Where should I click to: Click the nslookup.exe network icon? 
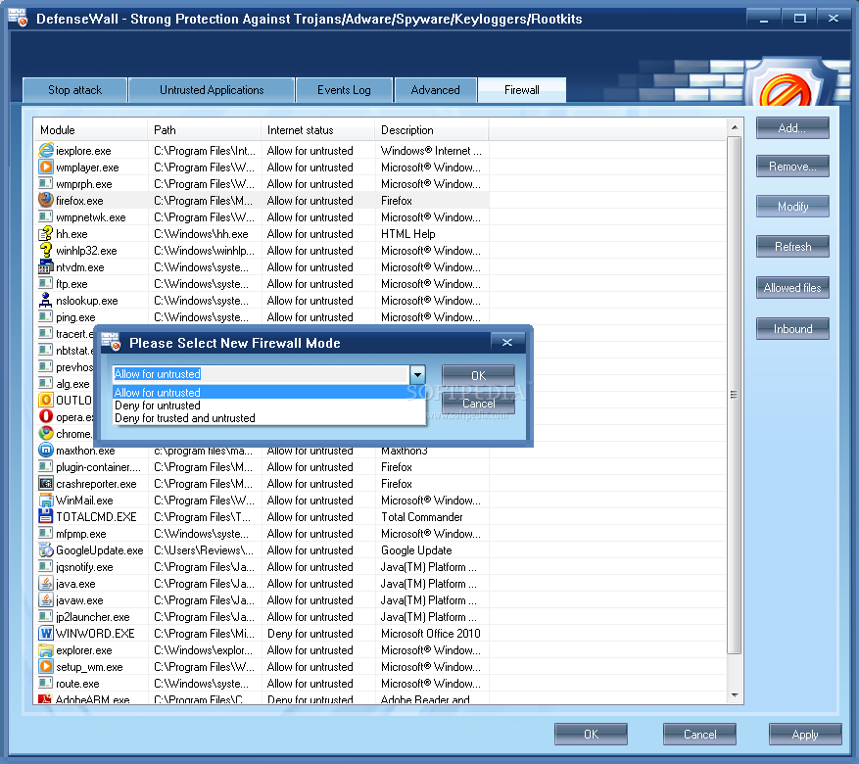[x=46, y=300]
